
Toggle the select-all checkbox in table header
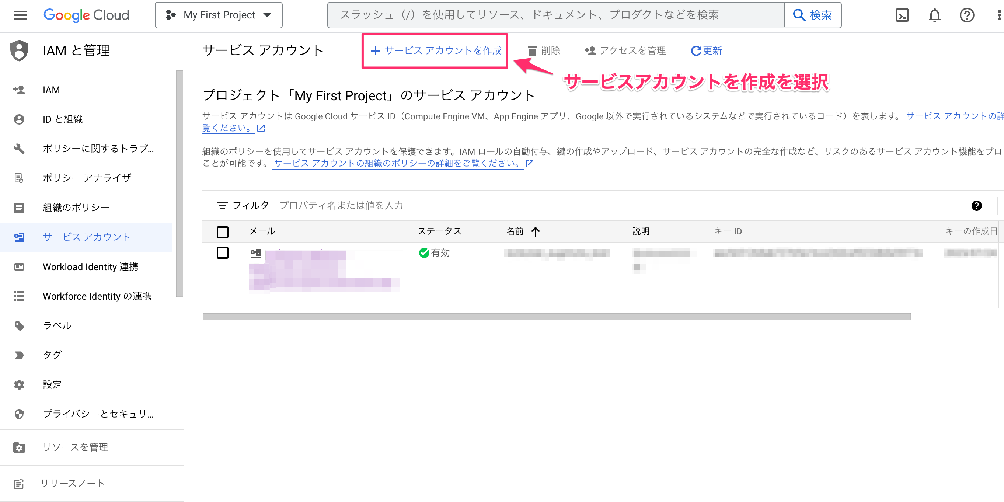click(223, 232)
